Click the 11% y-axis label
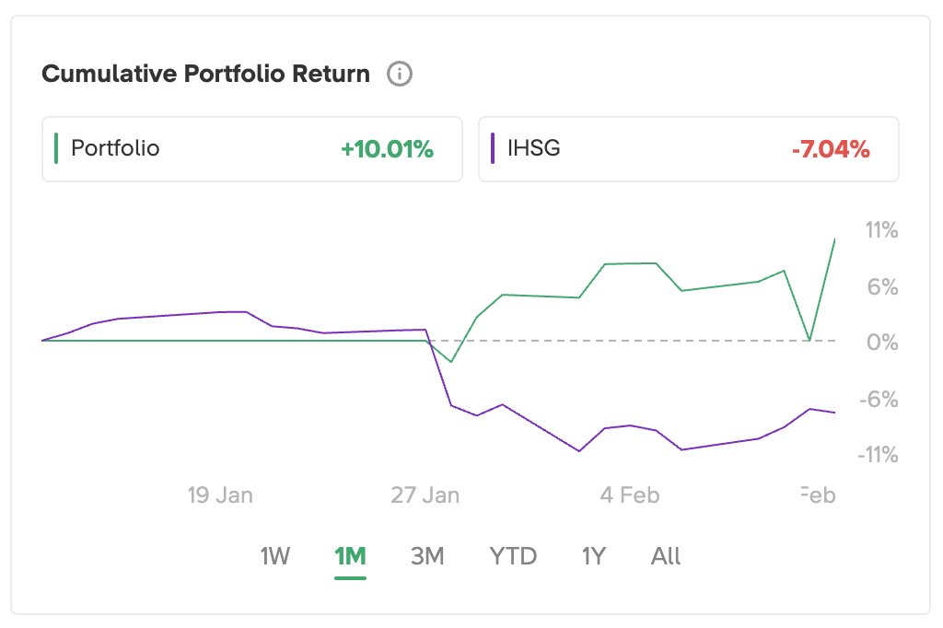943x628 pixels. pos(881,230)
